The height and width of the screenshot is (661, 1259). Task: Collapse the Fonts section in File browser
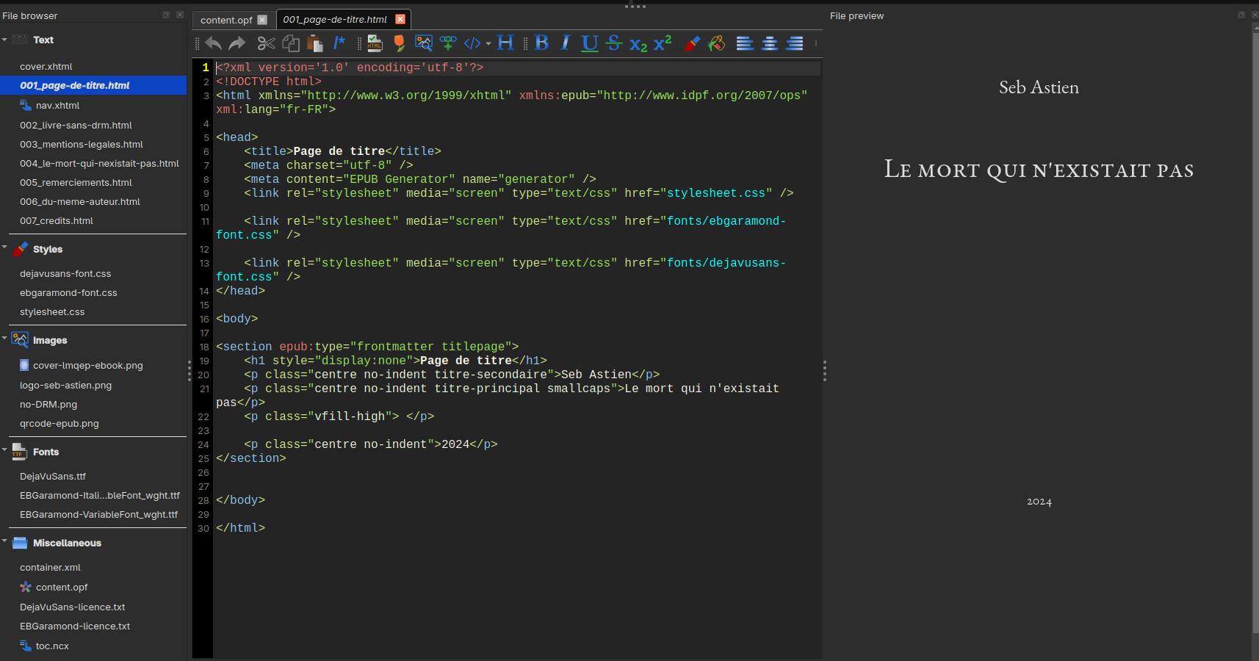click(x=4, y=451)
